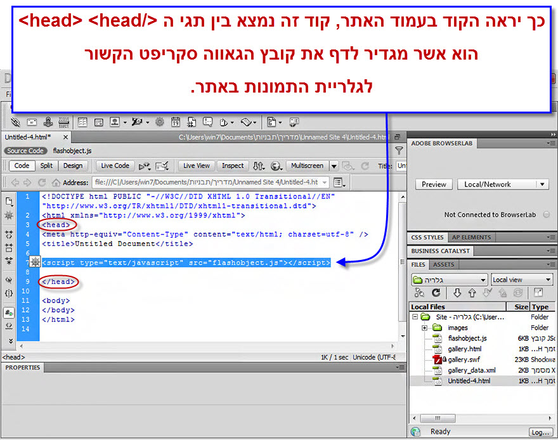Switch to Design view
558x440 pixels.
coord(73,165)
